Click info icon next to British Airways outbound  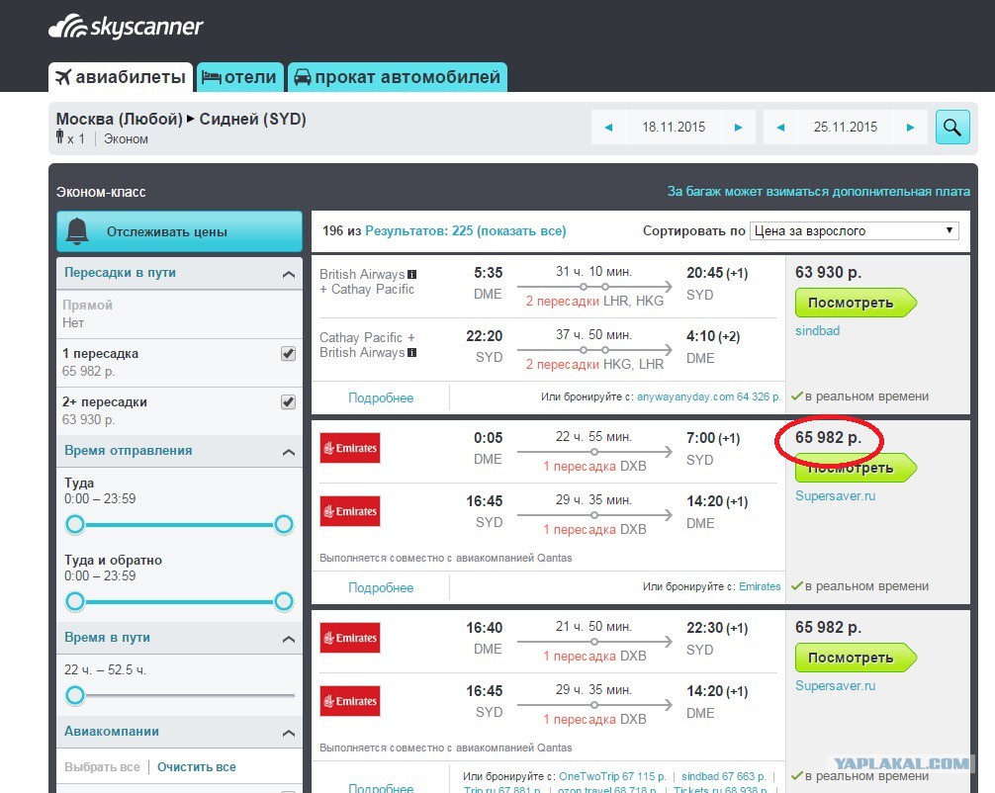coord(411,275)
